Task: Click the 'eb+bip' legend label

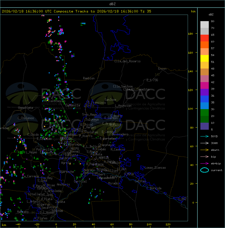Action: point(216,164)
